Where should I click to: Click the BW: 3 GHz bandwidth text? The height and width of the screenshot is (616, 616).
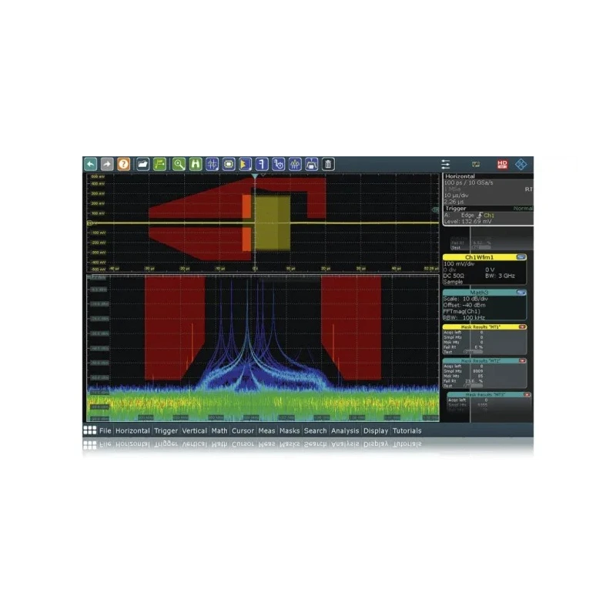(500, 276)
